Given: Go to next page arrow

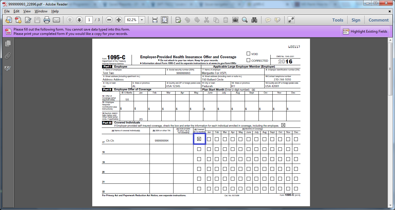Looking at the screenshot, I should (79, 20).
